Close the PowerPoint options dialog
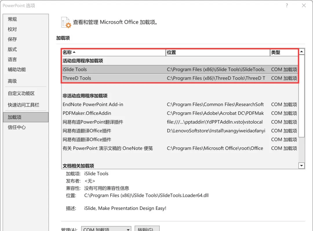The width and height of the screenshot is (313, 231). [x=304, y=5]
